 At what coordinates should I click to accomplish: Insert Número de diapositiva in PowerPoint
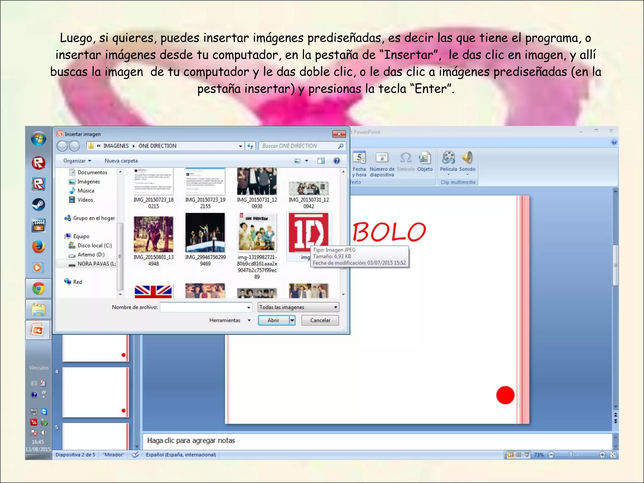[382, 164]
